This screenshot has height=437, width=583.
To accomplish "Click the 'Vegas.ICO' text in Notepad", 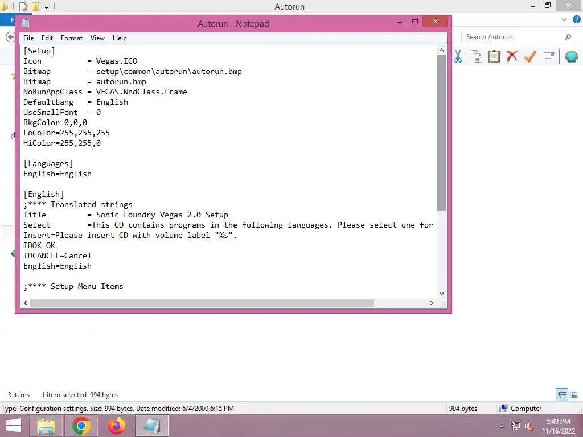I will tap(117, 61).
